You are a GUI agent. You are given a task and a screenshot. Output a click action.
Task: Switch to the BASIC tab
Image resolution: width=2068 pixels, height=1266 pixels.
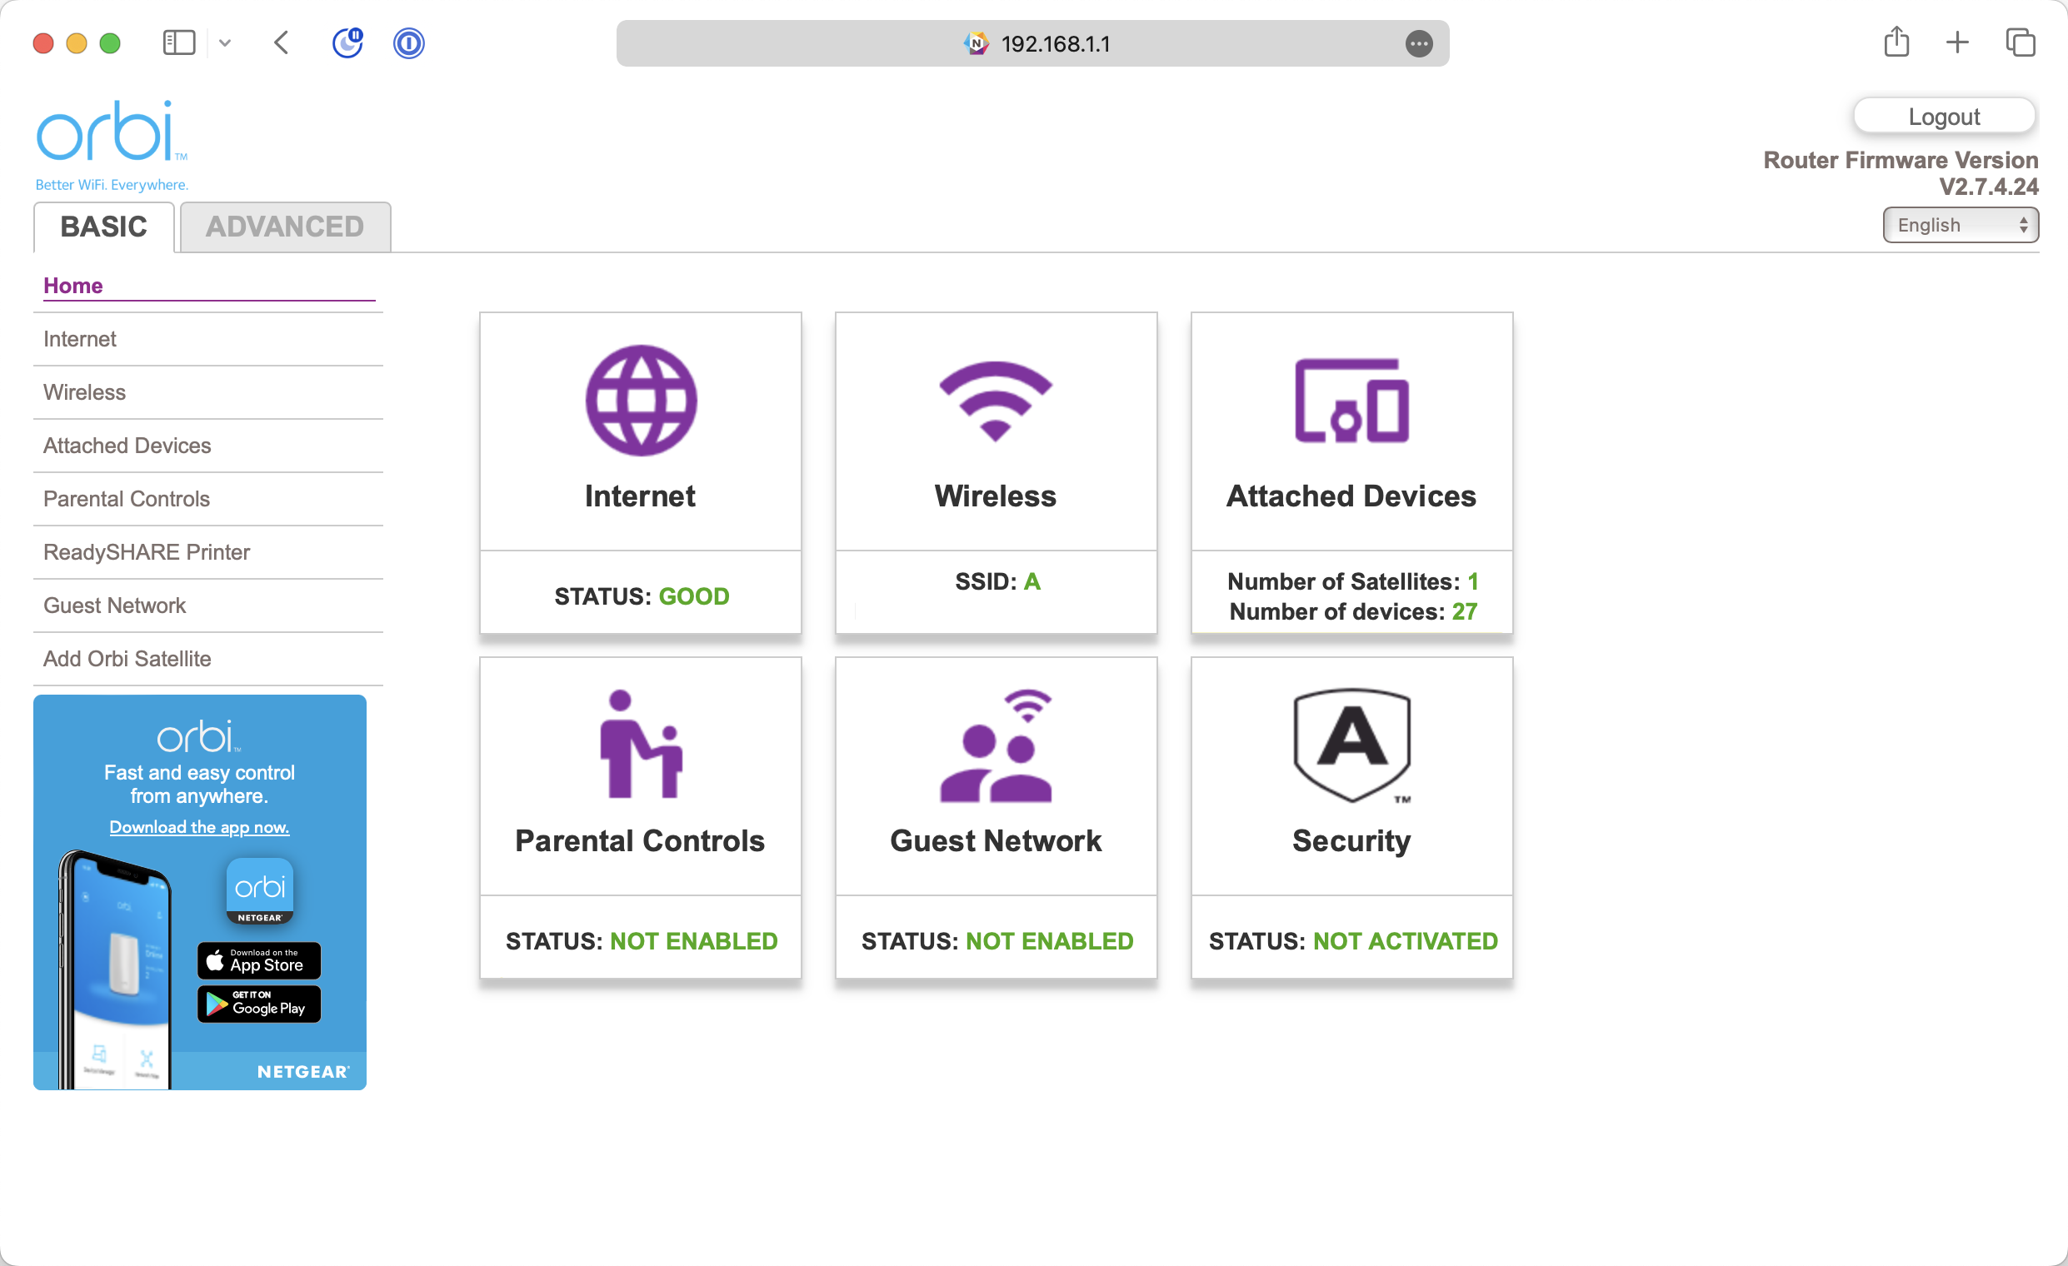click(103, 226)
